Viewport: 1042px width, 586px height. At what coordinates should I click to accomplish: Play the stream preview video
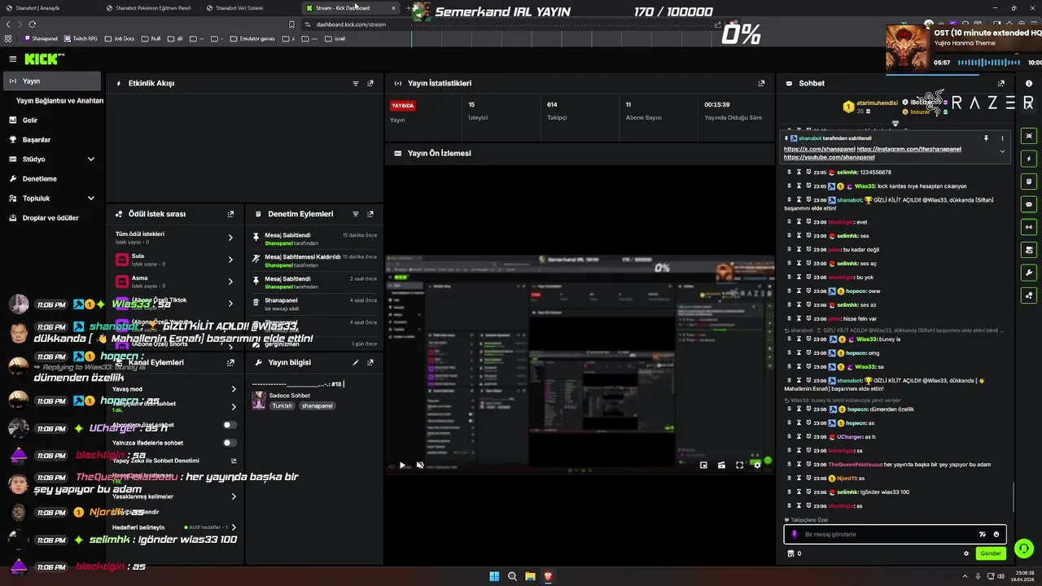[x=402, y=466]
